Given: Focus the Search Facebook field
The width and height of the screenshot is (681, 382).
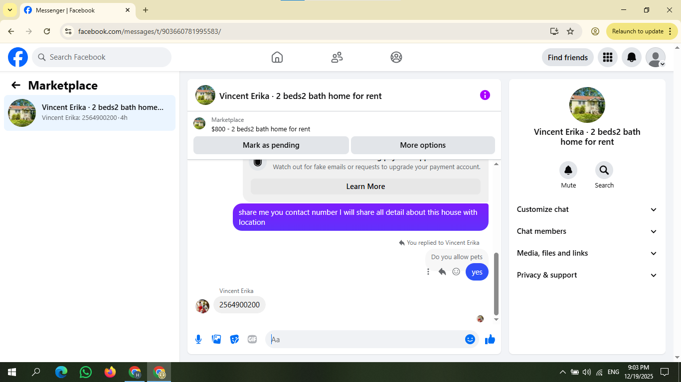Looking at the screenshot, I should coord(102,57).
